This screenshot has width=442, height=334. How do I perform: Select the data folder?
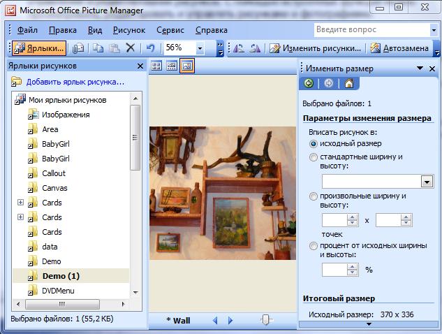coord(50,247)
